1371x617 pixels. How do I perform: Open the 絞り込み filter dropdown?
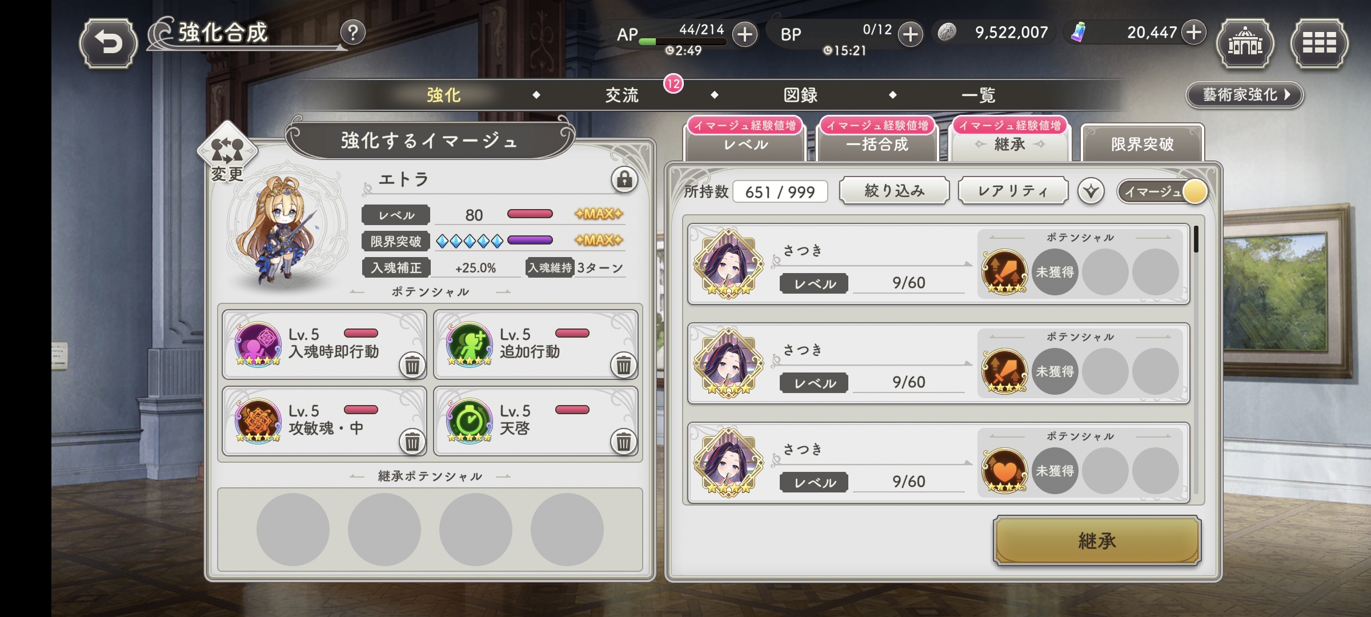click(894, 191)
